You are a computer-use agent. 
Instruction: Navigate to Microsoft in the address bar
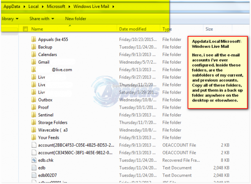(x=56, y=7)
